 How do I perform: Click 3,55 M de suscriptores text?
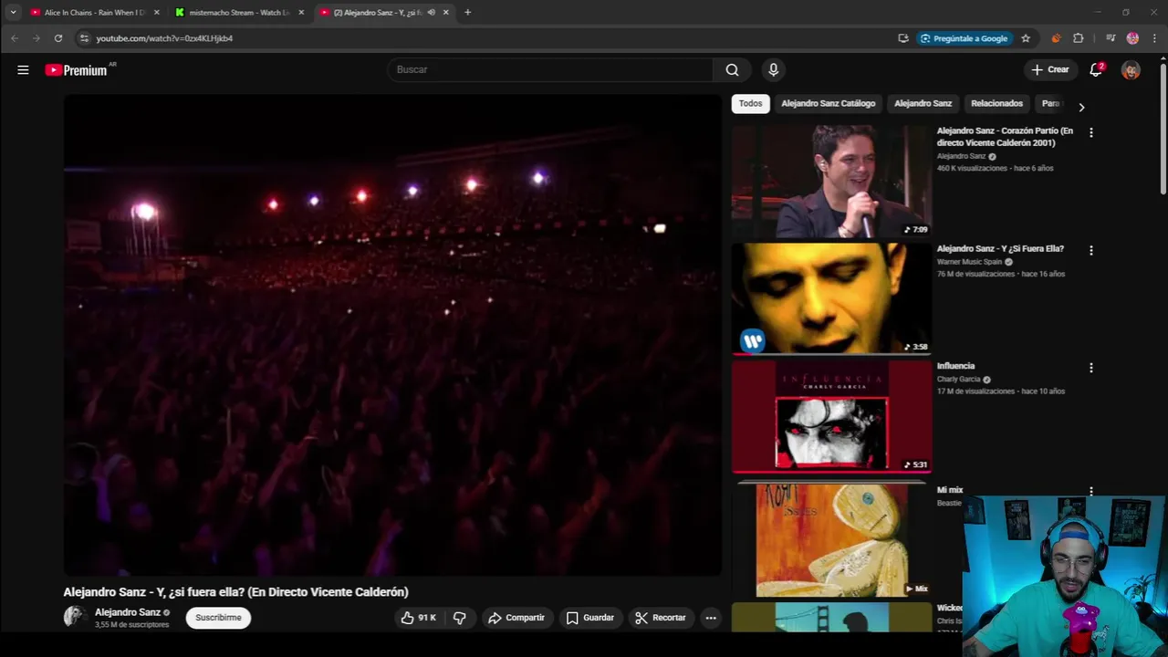point(132,625)
